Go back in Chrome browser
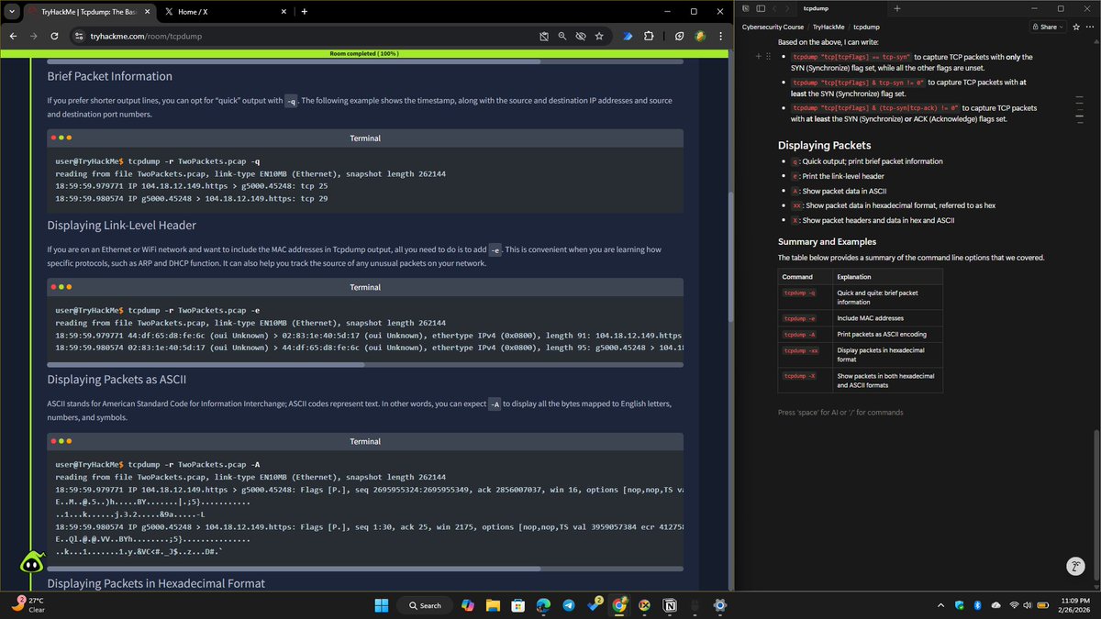 [13, 36]
